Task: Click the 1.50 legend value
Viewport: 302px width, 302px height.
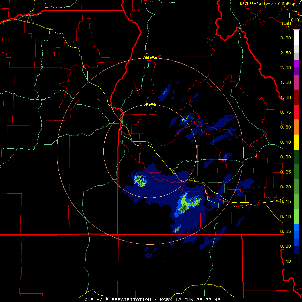Action: (x=286, y=83)
